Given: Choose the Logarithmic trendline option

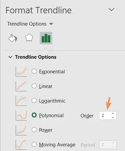Looking at the screenshot, I should click(x=34, y=101).
